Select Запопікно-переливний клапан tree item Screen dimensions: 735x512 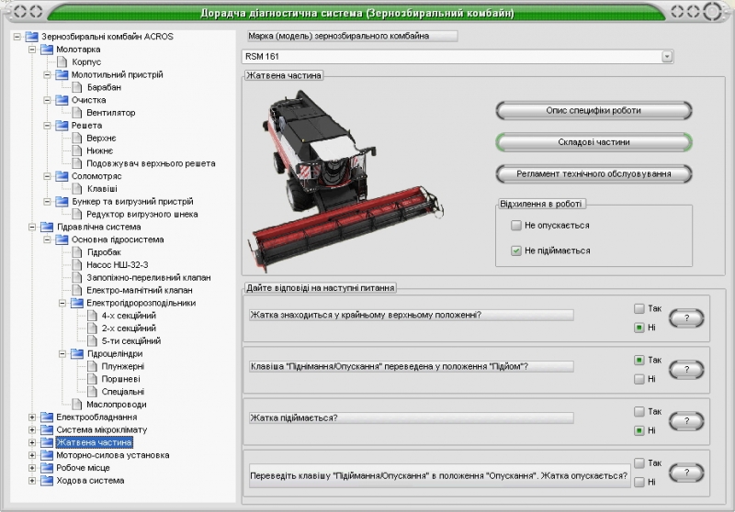tap(149, 277)
